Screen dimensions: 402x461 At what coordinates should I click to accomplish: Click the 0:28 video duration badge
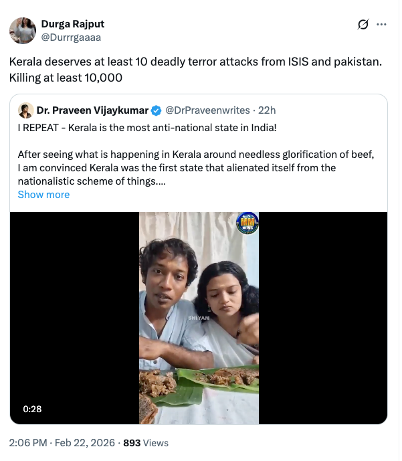click(31, 409)
